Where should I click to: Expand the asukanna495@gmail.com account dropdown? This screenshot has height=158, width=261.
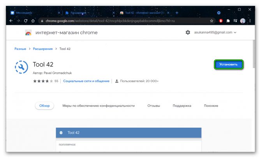pos(215,32)
